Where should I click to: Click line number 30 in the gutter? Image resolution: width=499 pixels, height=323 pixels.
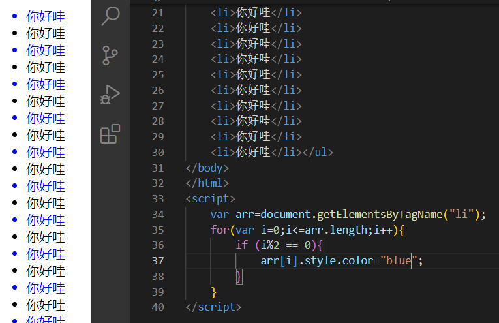pyautogui.click(x=158, y=153)
